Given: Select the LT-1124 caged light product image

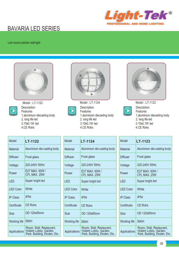Looking at the screenshot, I should 90,81.
